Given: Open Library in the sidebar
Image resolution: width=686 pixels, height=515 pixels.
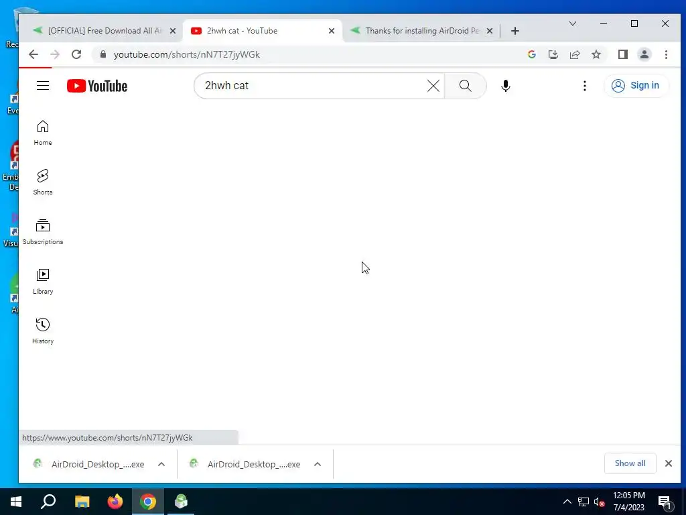Looking at the screenshot, I should coord(43,282).
